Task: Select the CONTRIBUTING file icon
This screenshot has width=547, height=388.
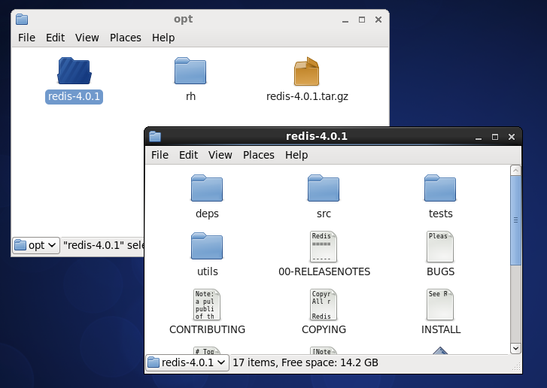Action: click(x=207, y=305)
